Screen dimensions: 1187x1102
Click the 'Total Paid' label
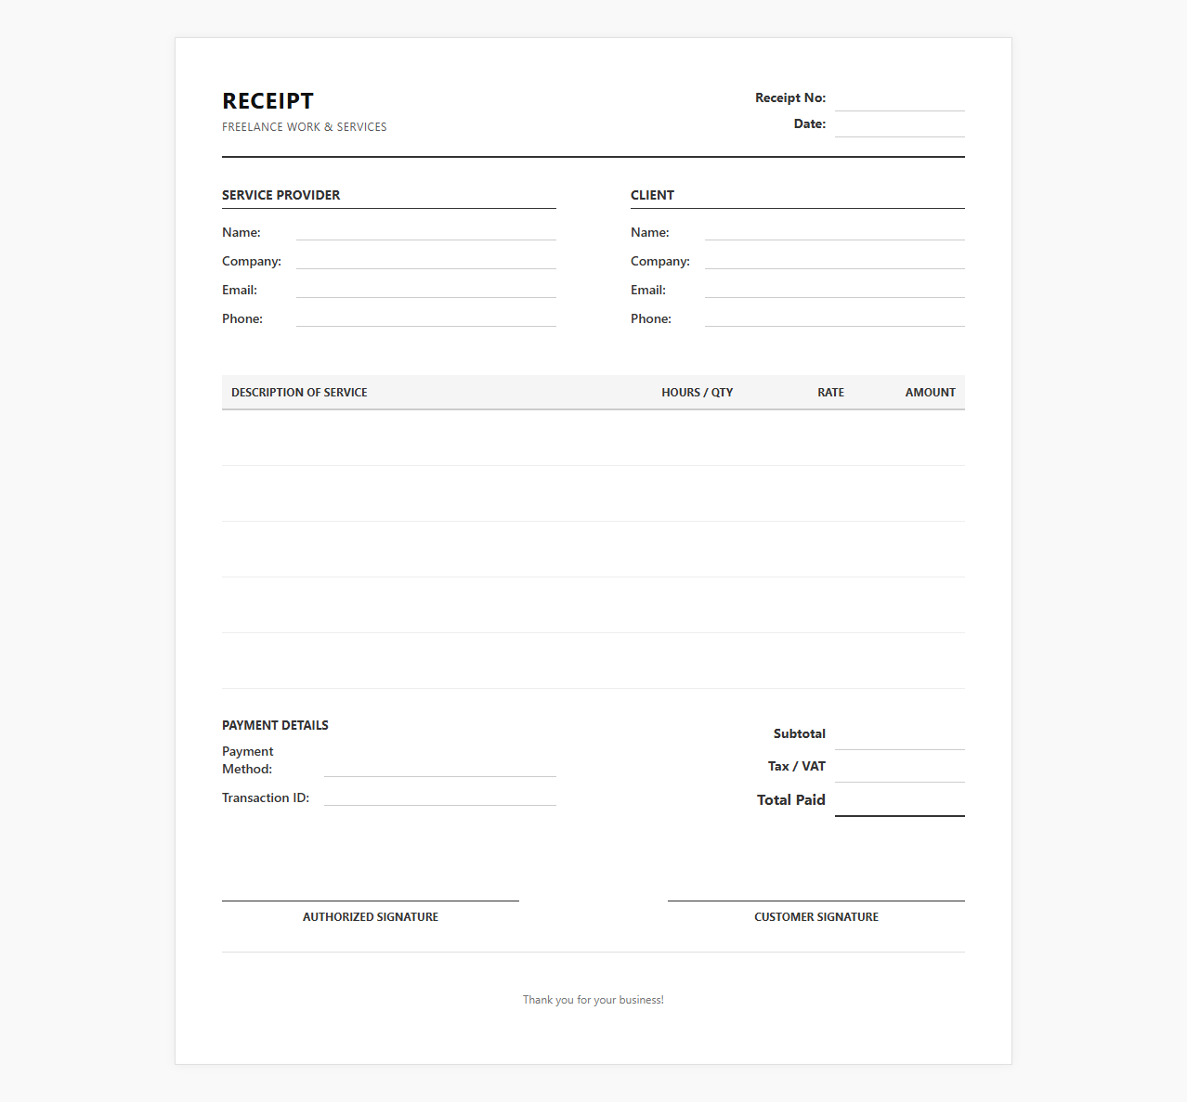click(x=791, y=799)
